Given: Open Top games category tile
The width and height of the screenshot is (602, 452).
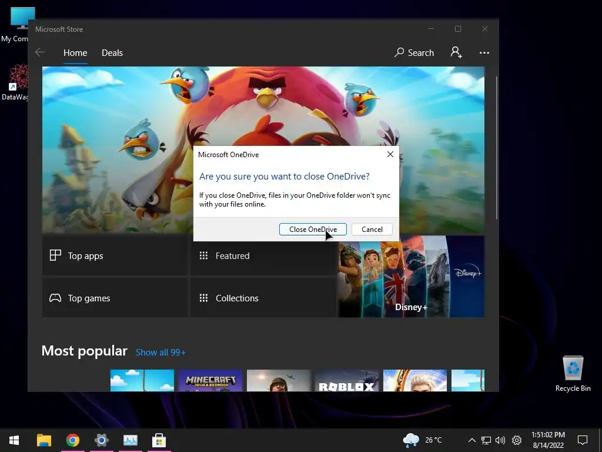Looking at the screenshot, I should pyautogui.click(x=115, y=298).
